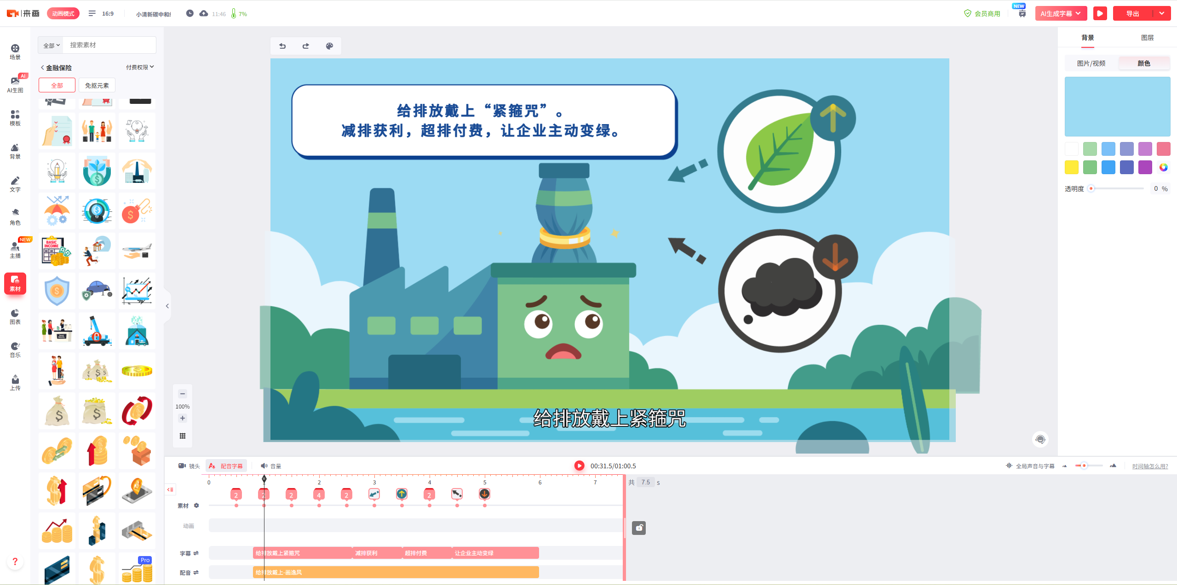Open the 全部 category dropdown in search
Image resolution: width=1177 pixels, height=585 pixels.
[x=51, y=45]
